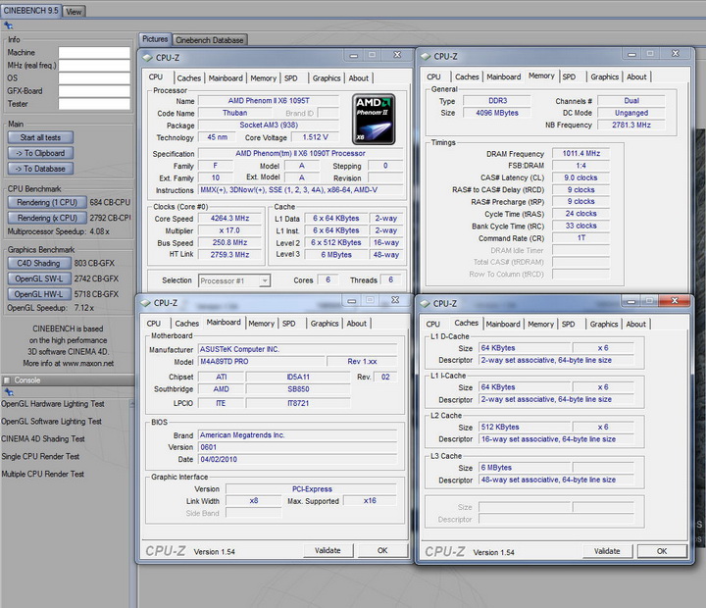Open Graphics tab in the Caches CPU-Z window

point(604,325)
